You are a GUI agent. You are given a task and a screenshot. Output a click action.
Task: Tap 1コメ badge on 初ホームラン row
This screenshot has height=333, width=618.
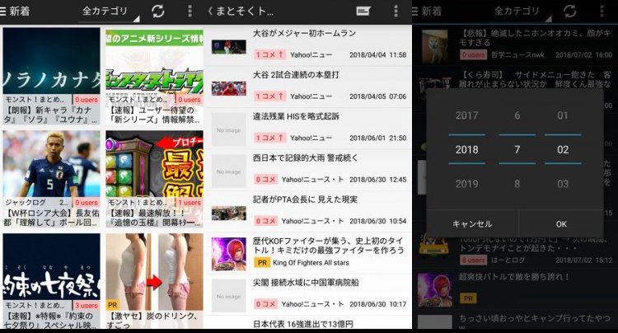pyautogui.click(x=269, y=54)
